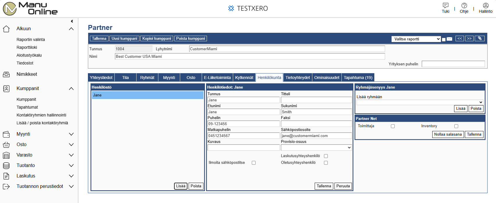The image size is (496, 203).
Task: Click the Kumppanit contacts icon
Action: [x=6, y=89]
